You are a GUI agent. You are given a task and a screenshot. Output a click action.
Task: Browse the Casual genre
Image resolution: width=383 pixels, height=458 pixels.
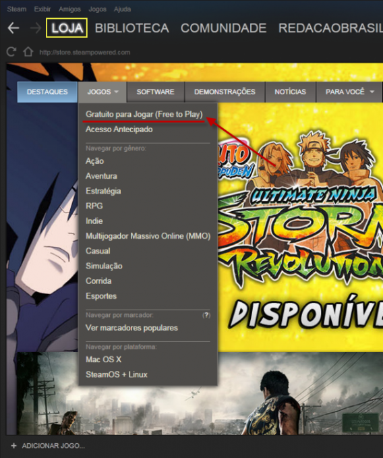[x=98, y=251]
